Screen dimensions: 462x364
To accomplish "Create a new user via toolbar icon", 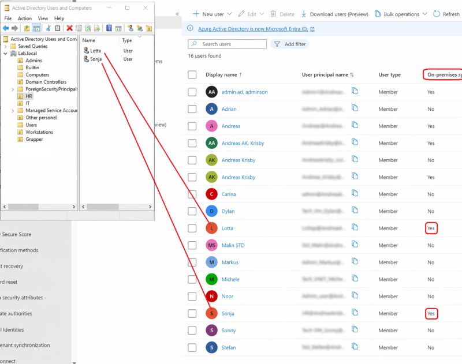I will pyautogui.click(x=131, y=28).
